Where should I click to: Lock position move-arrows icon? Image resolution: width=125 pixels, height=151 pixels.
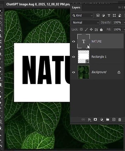click(x=91, y=30)
